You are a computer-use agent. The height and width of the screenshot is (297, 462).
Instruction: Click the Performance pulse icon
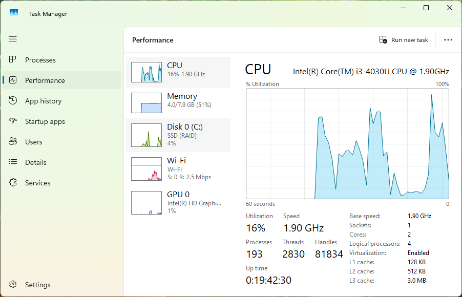click(x=13, y=80)
